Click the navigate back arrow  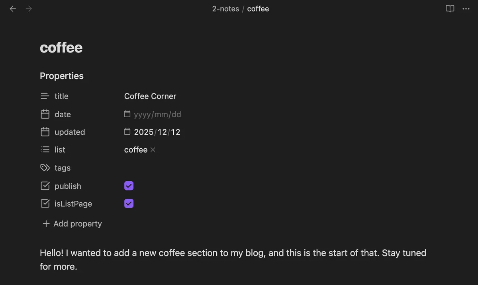(x=13, y=9)
